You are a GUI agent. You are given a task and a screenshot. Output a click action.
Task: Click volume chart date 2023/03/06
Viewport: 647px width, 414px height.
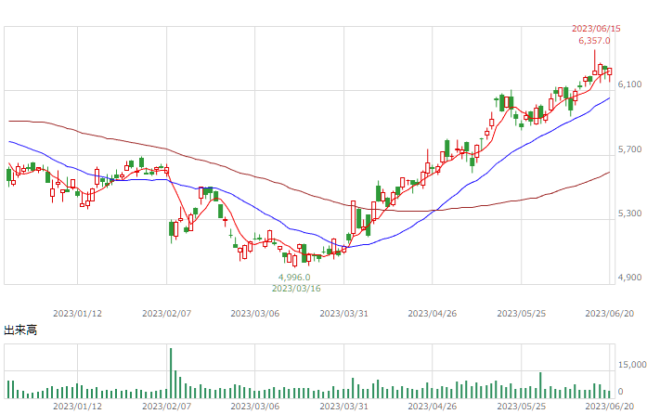coord(255,407)
